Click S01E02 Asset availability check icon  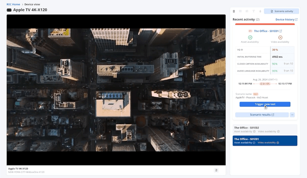[254, 132]
